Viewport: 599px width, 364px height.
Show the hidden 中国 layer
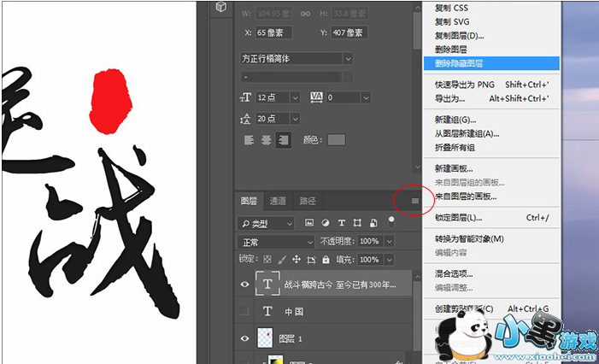tap(244, 311)
